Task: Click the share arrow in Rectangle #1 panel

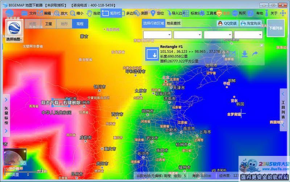Action: [255, 54]
